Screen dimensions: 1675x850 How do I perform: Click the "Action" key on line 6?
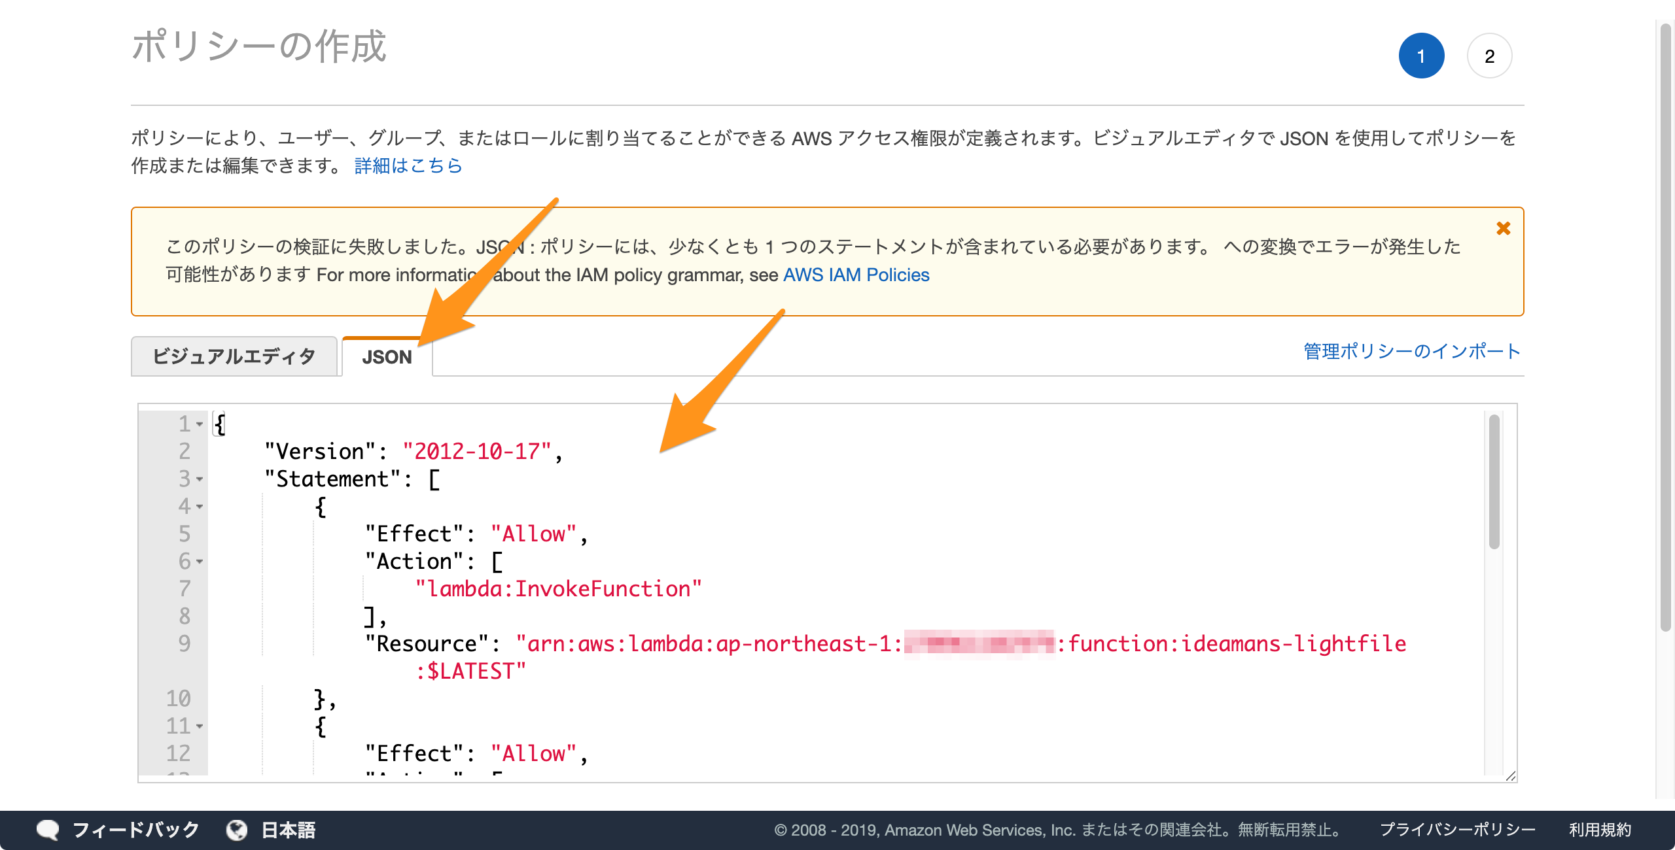pyautogui.click(x=414, y=562)
